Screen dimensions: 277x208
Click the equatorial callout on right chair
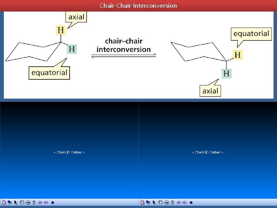251,34
